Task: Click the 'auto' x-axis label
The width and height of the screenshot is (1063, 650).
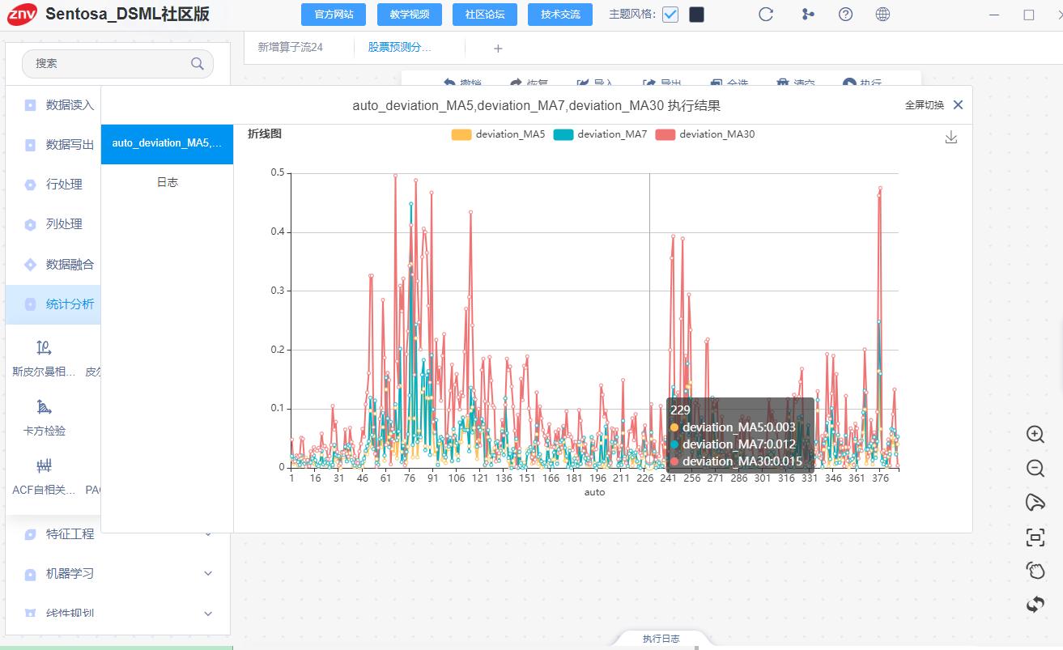Action: click(x=595, y=492)
